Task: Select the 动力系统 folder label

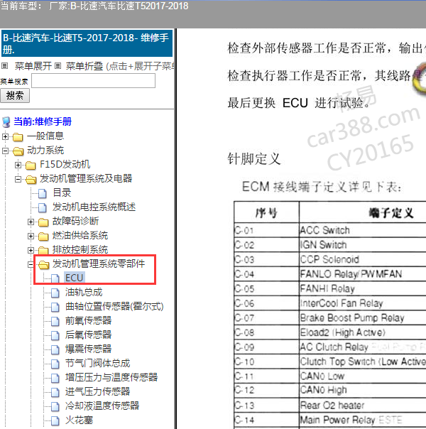Action: (x=45, y=150)
